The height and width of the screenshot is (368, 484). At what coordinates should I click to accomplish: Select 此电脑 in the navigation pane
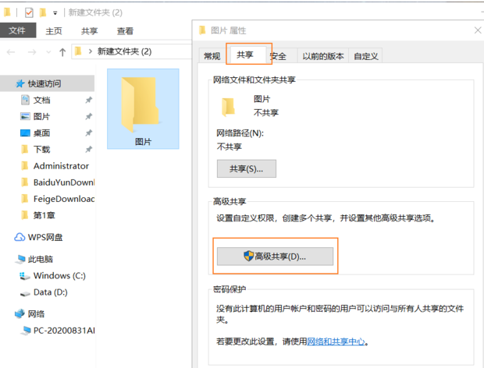(41, 259)
